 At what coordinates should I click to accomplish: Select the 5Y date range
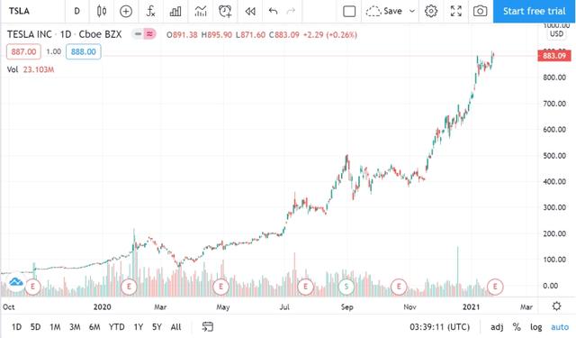pyautogui.click(x=157, y=327)
